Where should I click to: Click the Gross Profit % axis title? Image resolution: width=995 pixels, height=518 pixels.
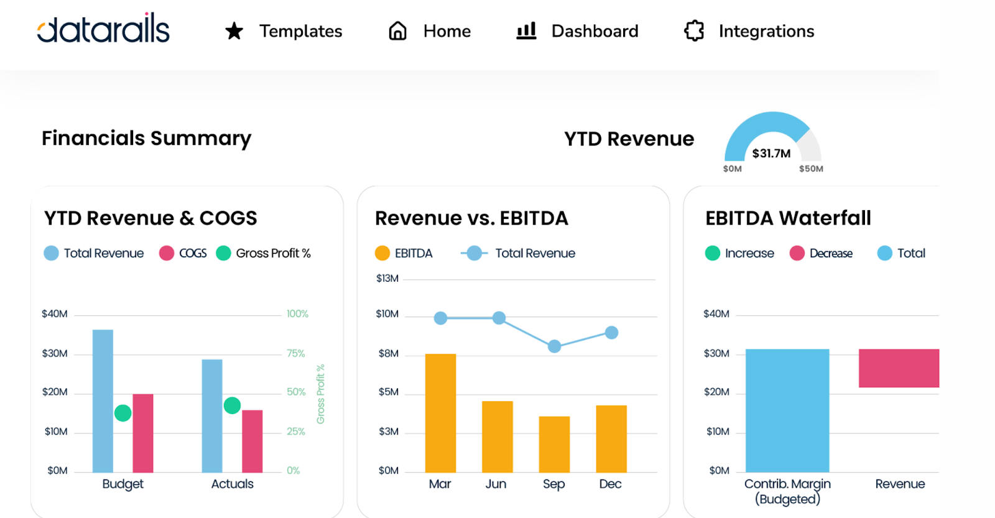[x=321, y=394]
